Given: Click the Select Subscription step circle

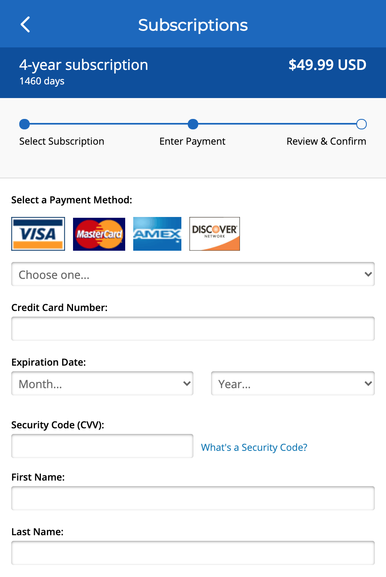Looking at the screenshot, I should tap(24, 124).
